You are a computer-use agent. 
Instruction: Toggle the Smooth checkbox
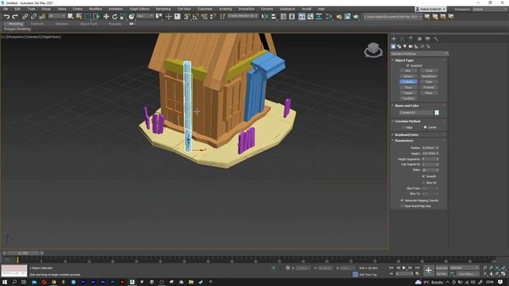click(x=424, y=176)
